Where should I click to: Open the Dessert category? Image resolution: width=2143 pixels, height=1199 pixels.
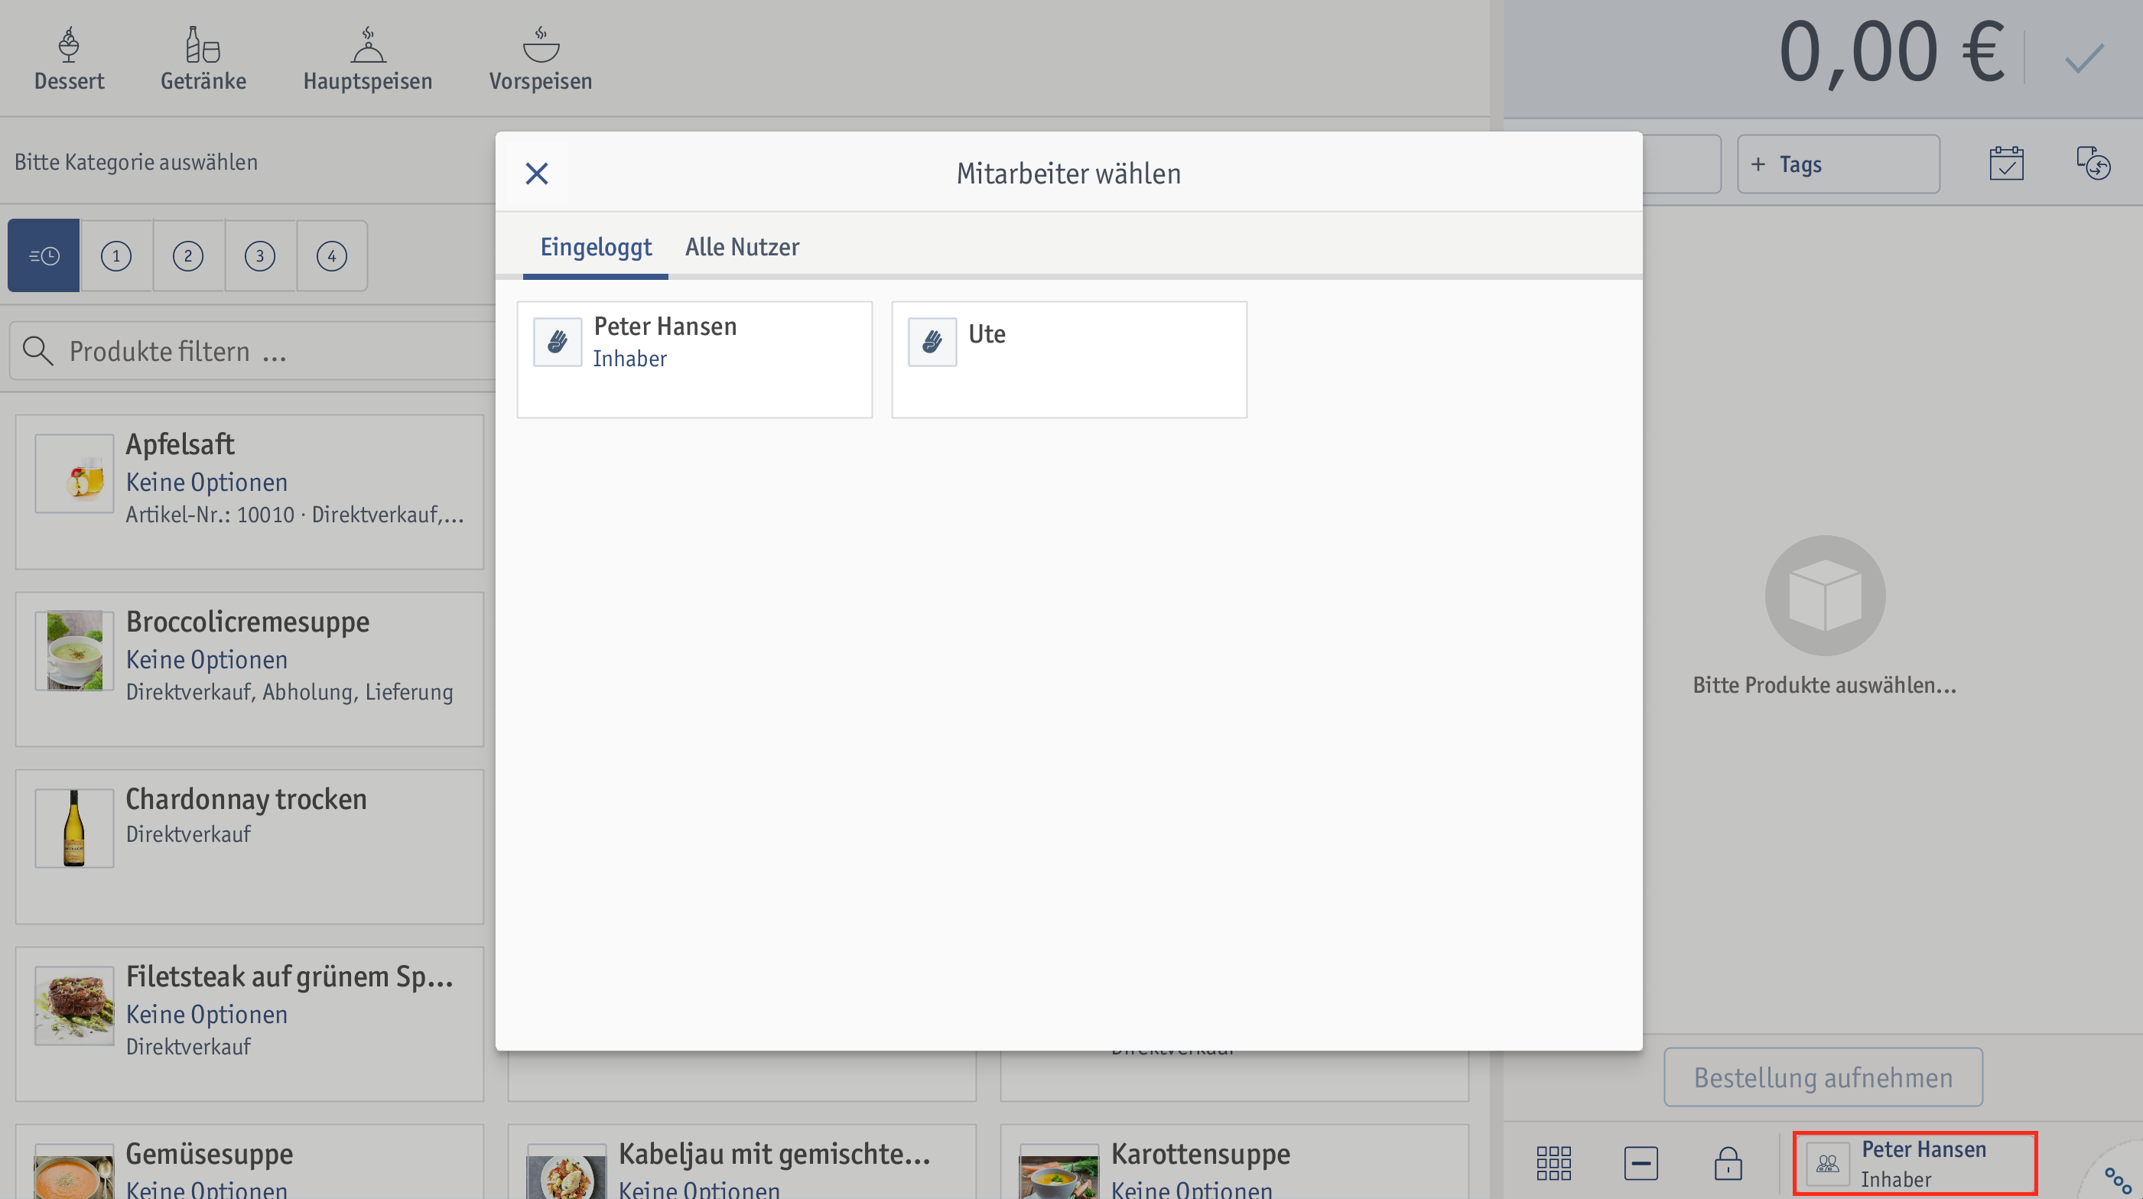pyautogui.click(x=69, y=58)
